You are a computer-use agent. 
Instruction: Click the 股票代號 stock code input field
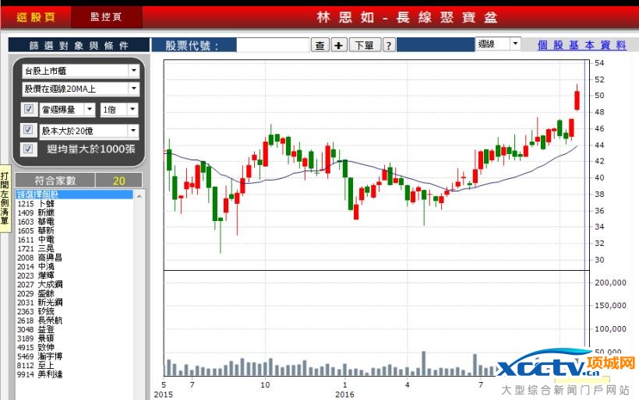point(272,46)
